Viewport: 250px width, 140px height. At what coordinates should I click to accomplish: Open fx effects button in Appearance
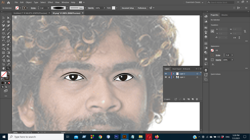click(213, 65)
